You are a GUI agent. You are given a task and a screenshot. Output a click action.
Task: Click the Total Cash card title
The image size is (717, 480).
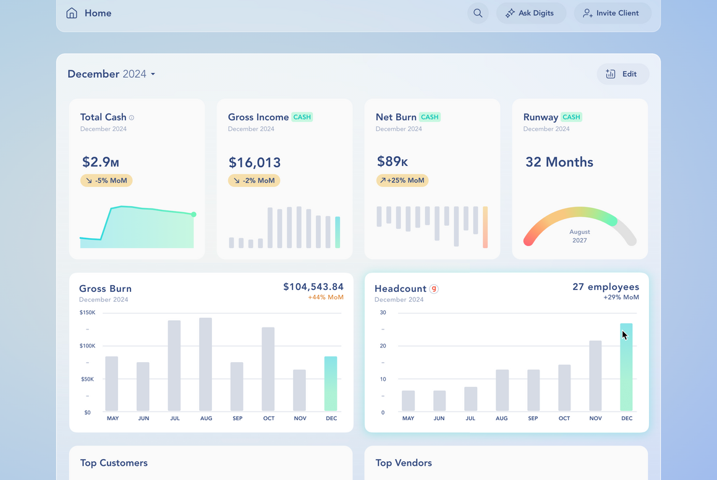(x=103, y=117)
